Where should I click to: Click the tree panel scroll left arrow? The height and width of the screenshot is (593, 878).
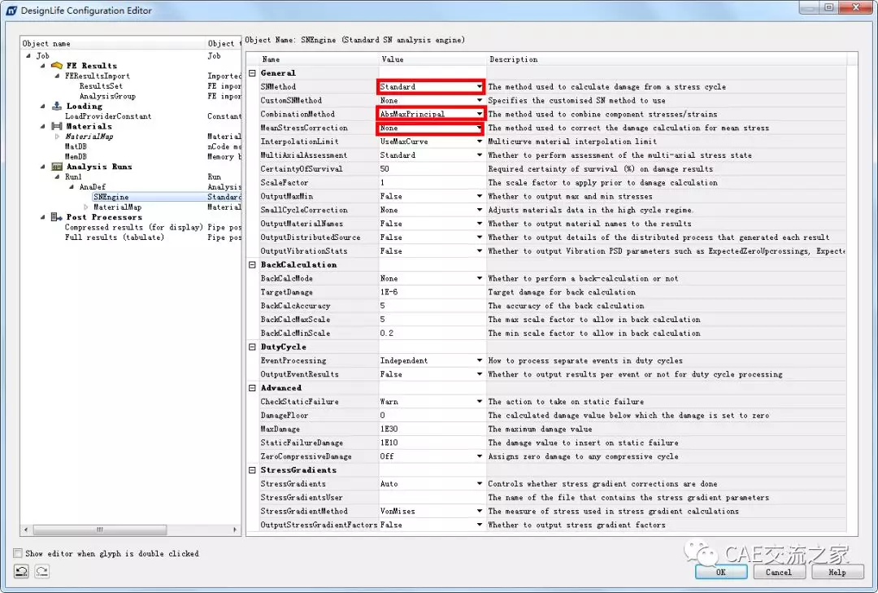(x=26, y=529)
